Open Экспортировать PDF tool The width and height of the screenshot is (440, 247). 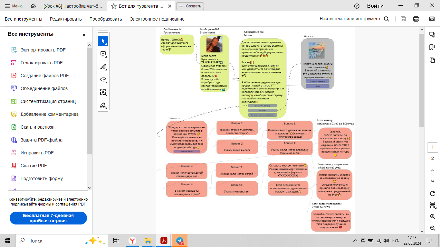43,50
